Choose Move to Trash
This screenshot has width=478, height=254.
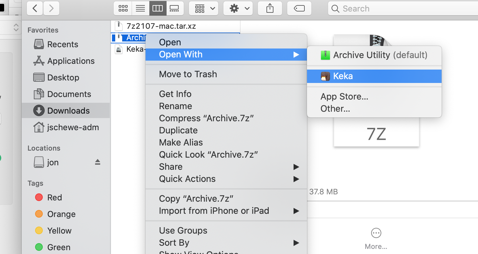coord(226,74)
